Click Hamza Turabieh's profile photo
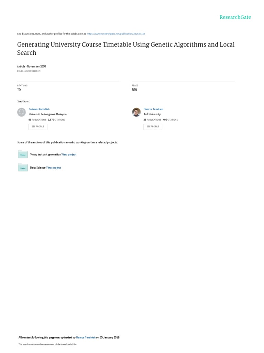This screenshot has width=264, height=353. tap(136, 112)
